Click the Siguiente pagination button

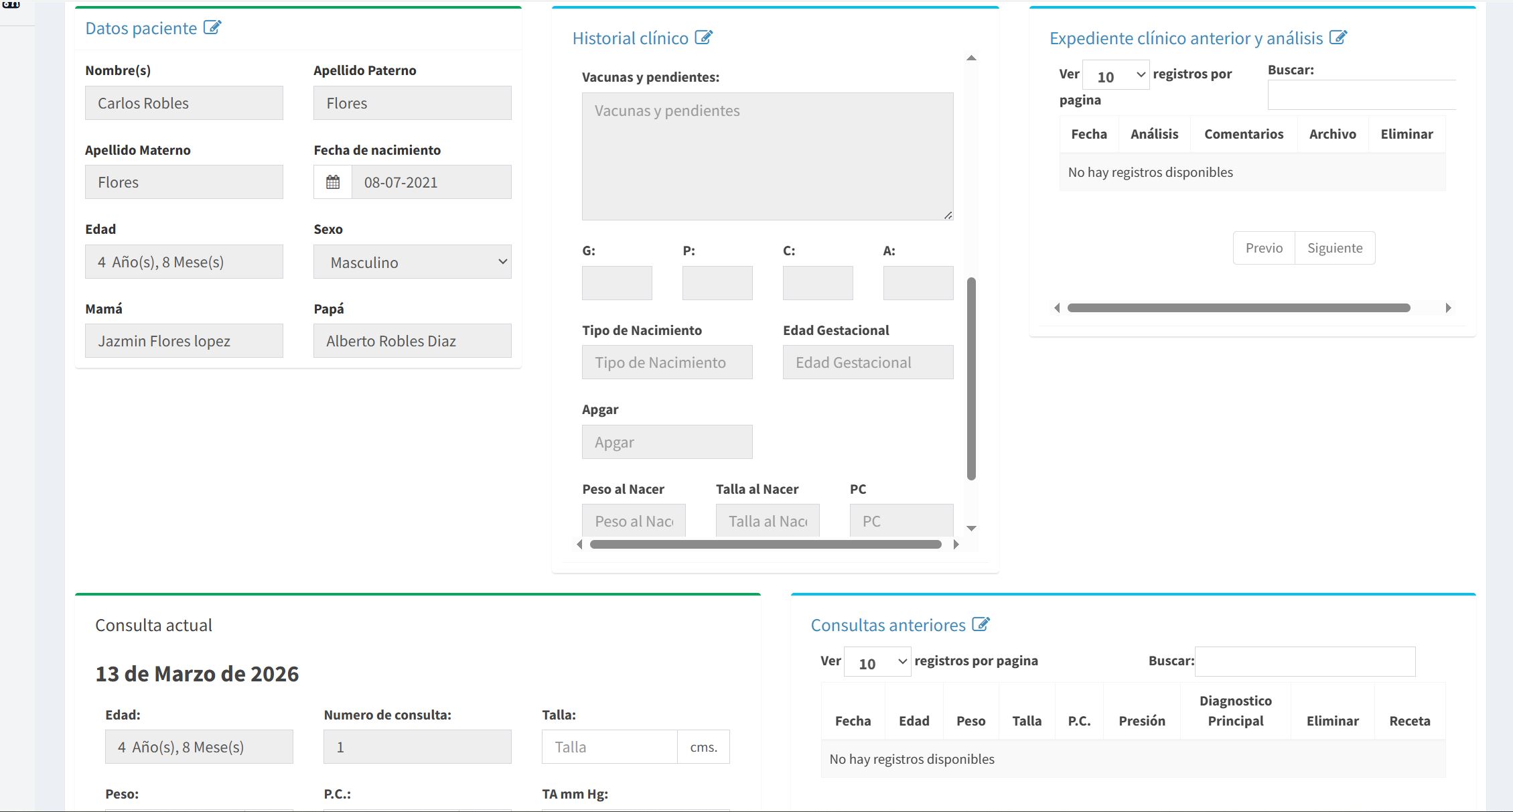[x=1335, y=248]
